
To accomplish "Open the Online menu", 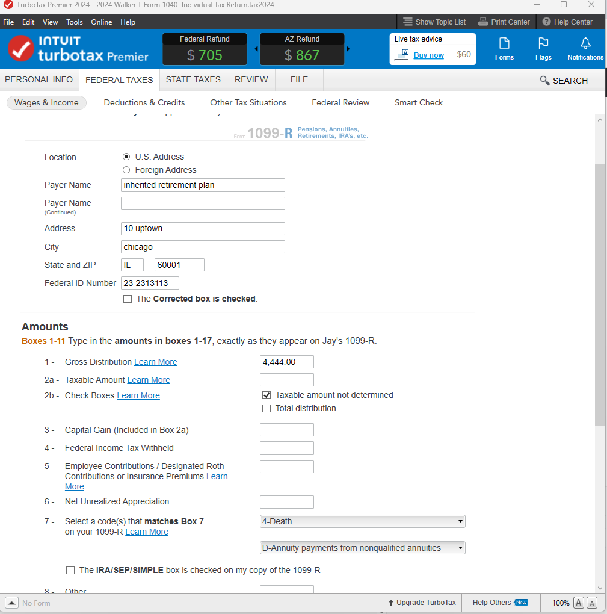I will click(x=101, y=22).
